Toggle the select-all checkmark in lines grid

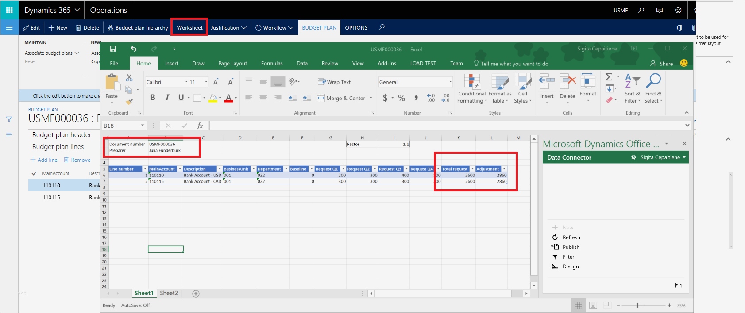[x=34, y=173]
